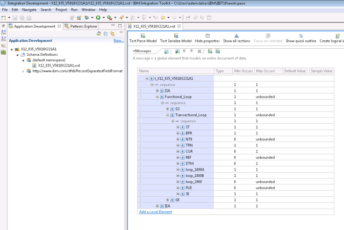Viewport: 344px width, 230px height.
Task: Click the New wizard icon in the toolbar
Action: point(4,18)
